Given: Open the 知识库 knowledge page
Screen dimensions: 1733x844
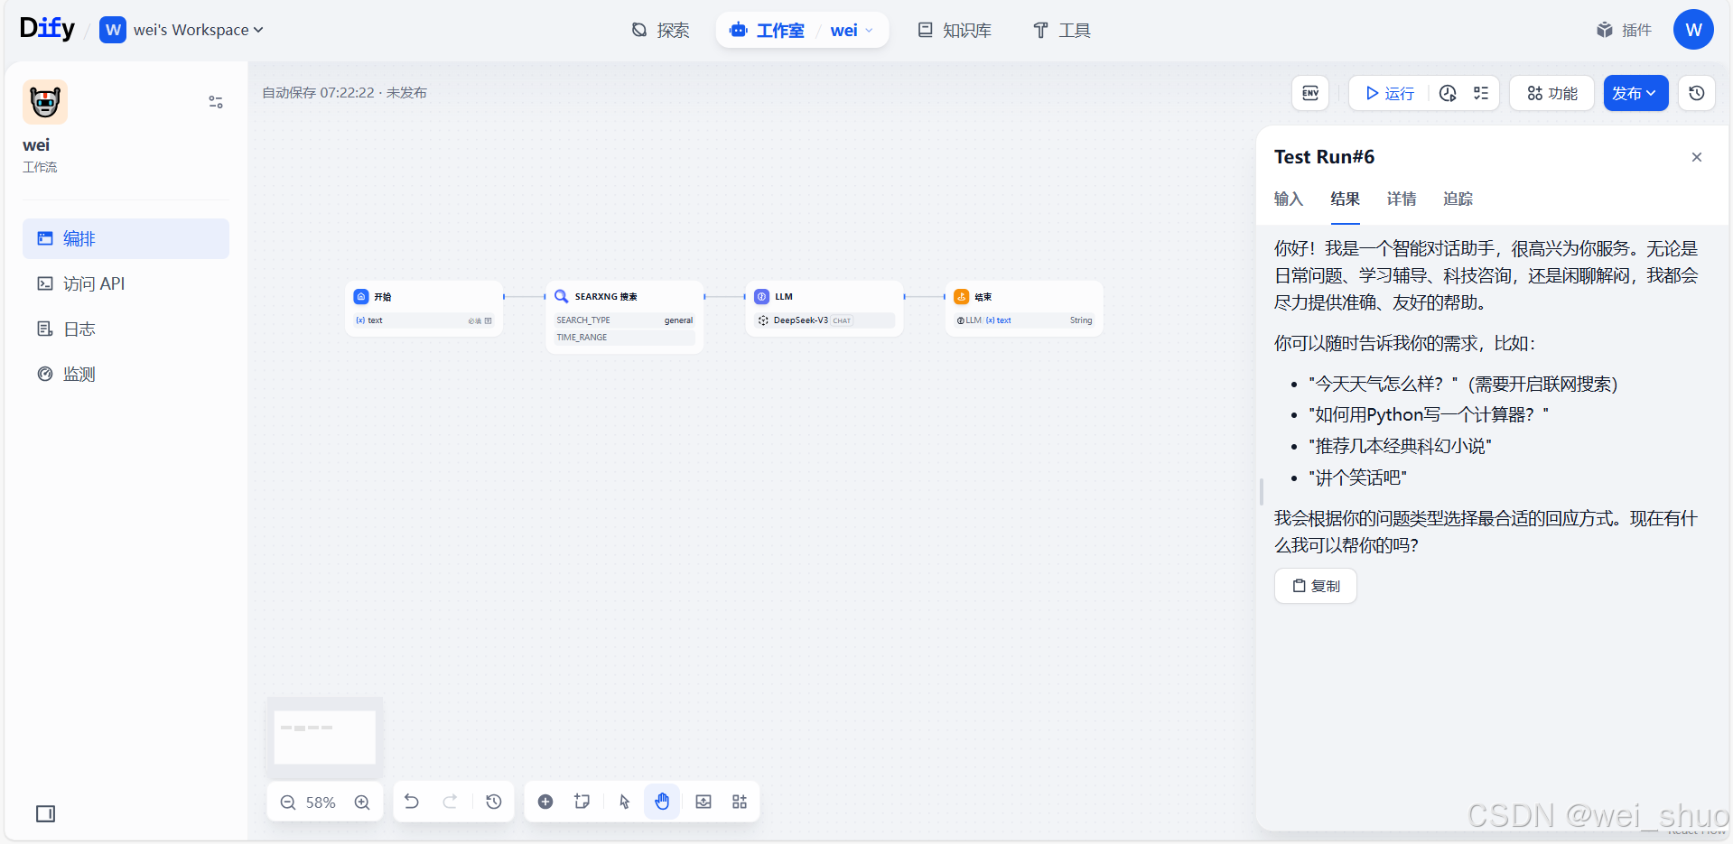Looking at the screenshot, I should [955, 30].
